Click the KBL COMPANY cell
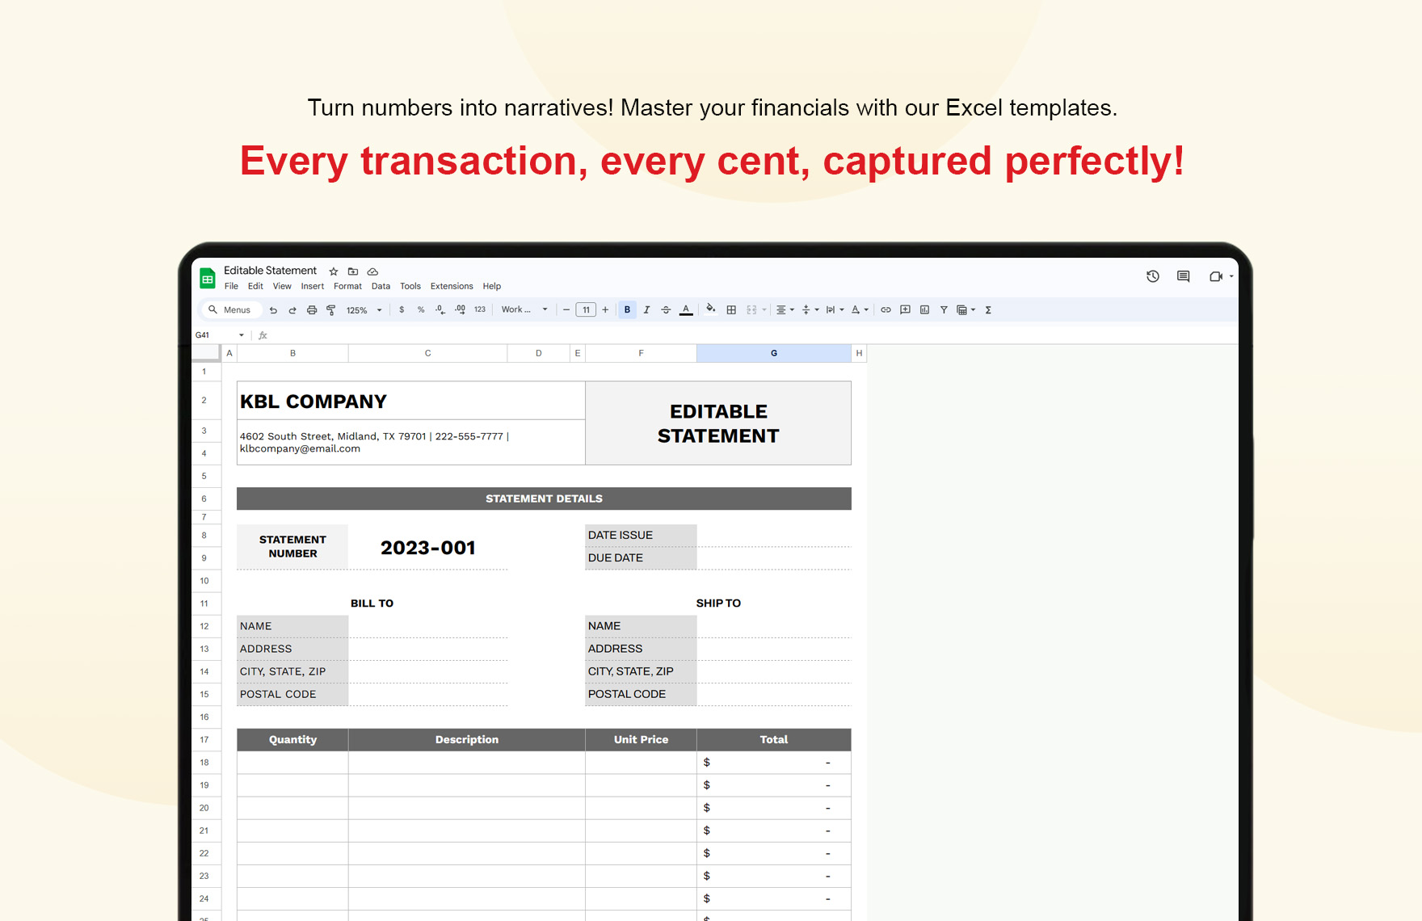The height and width of the screenshot is (921, 1422). click(410, 401)
